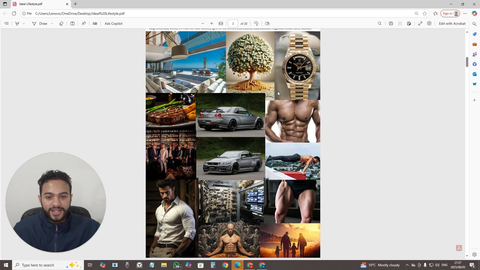Click the luxury villa pool image
480x270 pixels.
click(x=186, y=62)
